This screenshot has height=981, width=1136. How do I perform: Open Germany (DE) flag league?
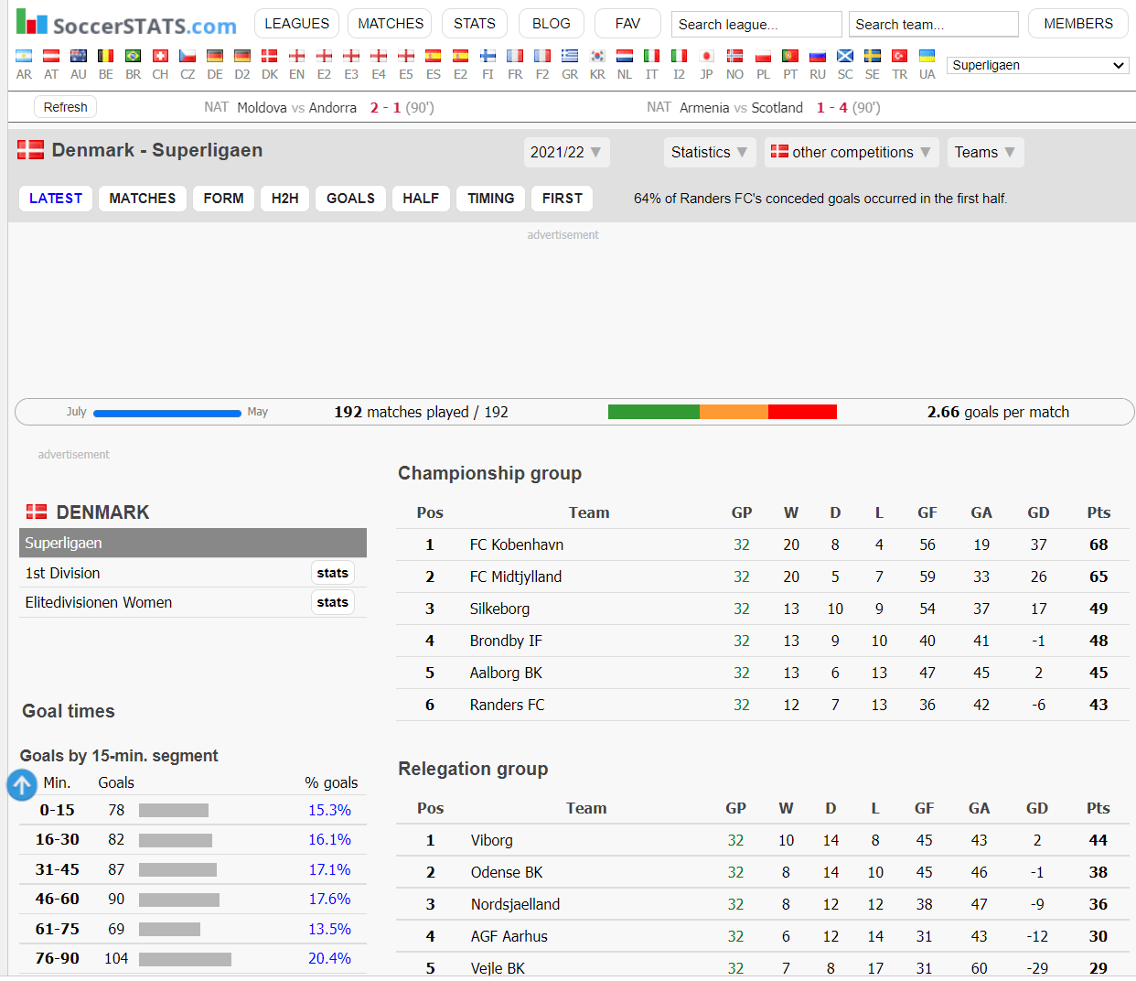coord(215,57)
